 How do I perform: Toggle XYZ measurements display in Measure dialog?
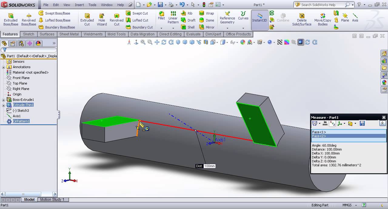point(333,123)
